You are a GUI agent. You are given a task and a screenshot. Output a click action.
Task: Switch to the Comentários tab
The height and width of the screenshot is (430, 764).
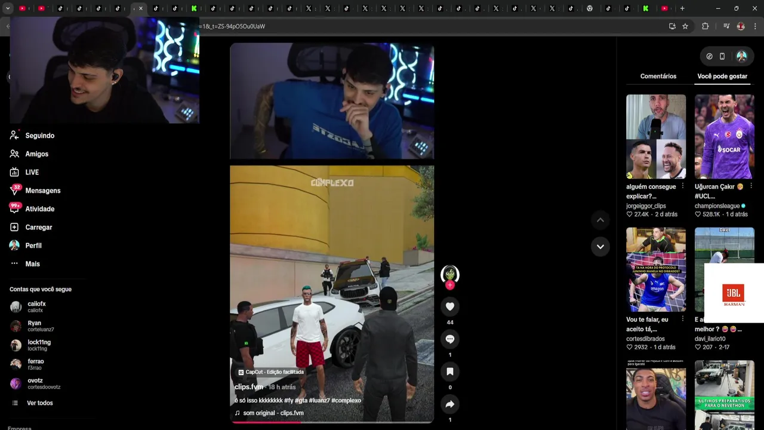click(x=658, y=76)
